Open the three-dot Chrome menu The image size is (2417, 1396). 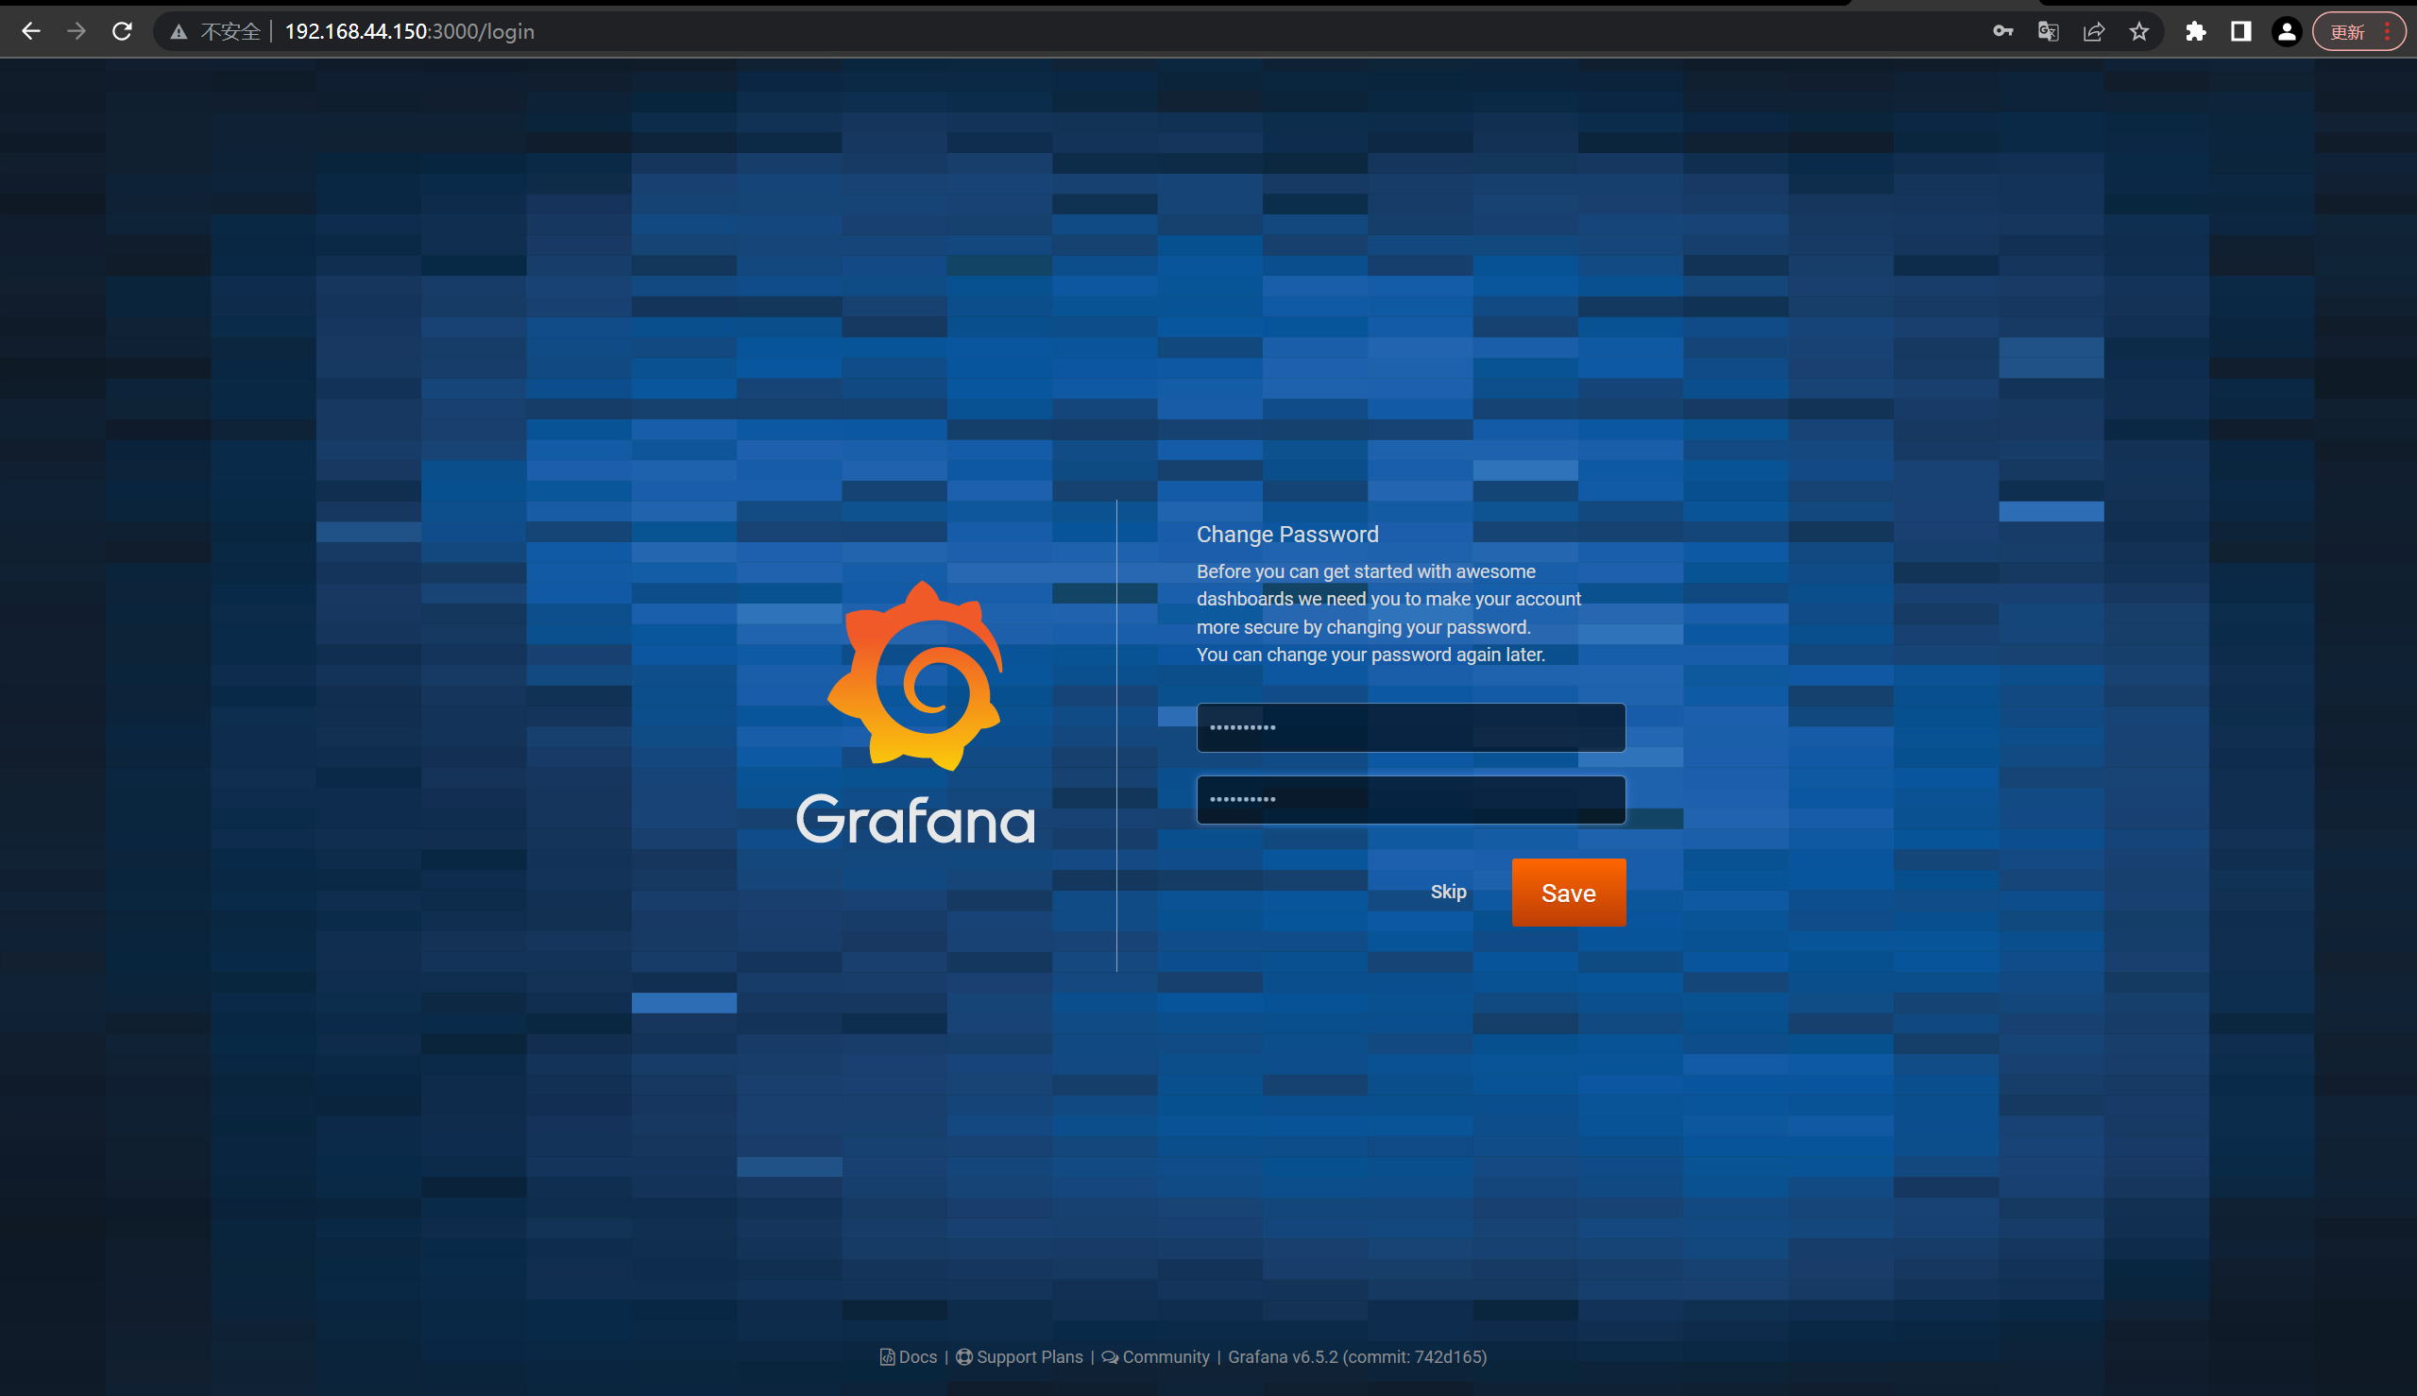pos(2388,31)
